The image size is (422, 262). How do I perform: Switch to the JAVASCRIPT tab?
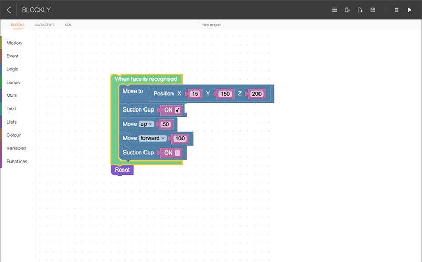pos(44,25)
